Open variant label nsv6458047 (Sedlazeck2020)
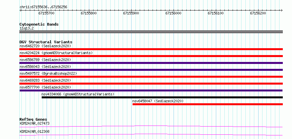The height and width of the screenshot is (139, 292). coord(158,101)
